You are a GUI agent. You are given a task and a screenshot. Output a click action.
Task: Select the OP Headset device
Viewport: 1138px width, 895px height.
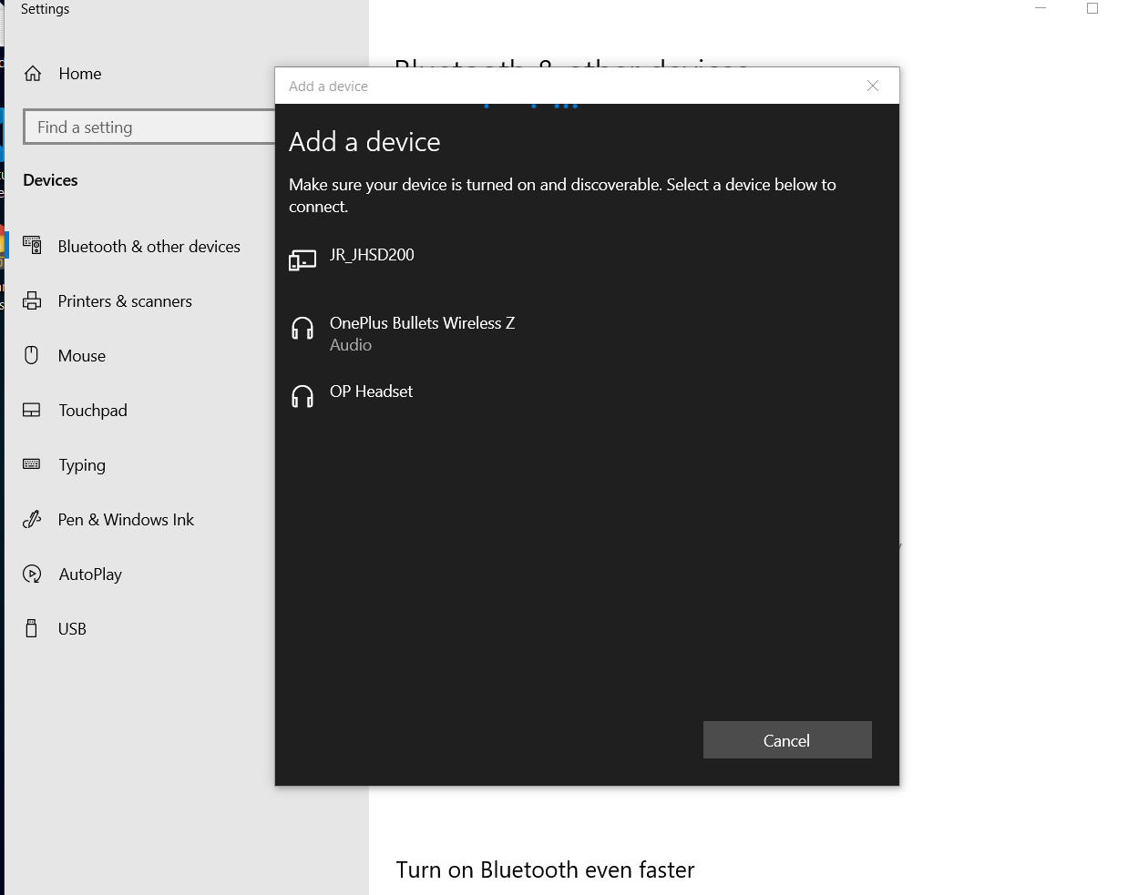click(371, 392)
